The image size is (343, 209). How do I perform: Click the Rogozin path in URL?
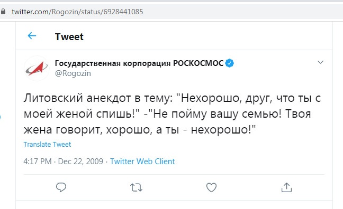[65, 12]
